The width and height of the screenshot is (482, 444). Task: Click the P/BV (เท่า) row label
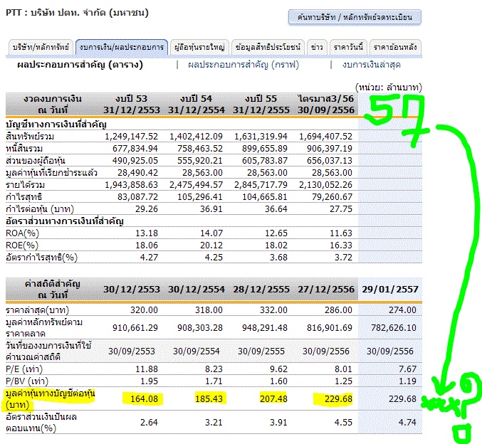27,381
